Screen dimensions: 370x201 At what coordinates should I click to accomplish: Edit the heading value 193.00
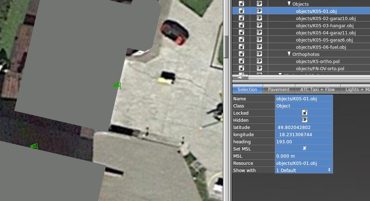[304, 142]
